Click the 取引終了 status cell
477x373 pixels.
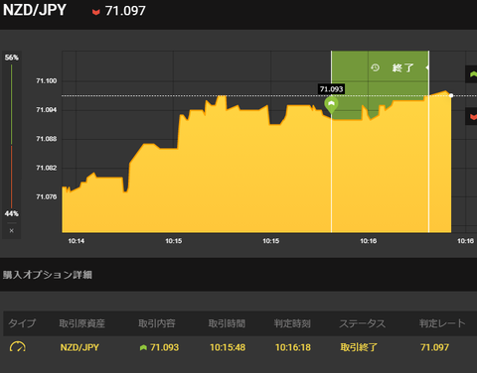click(x=359, y=347)
